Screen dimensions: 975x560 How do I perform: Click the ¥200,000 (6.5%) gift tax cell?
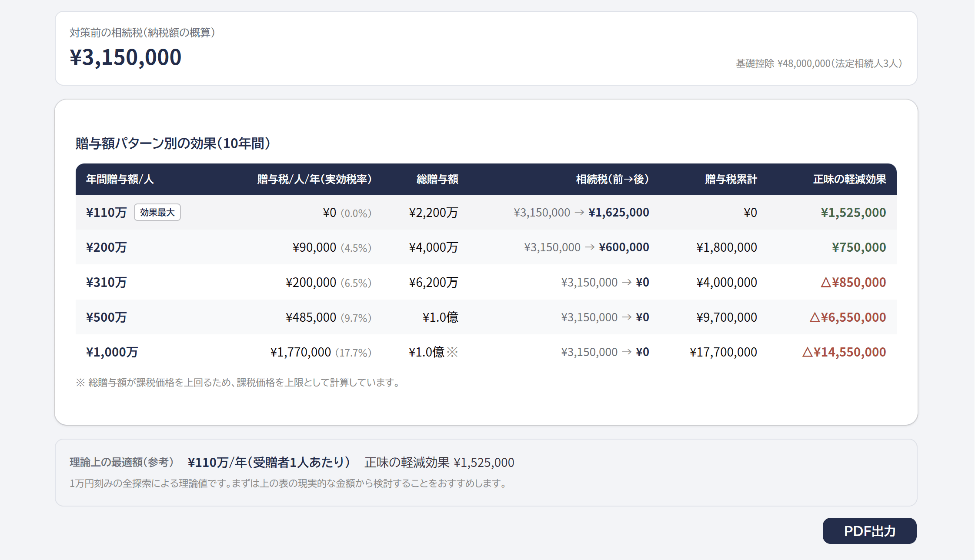[x=328, y=282]
